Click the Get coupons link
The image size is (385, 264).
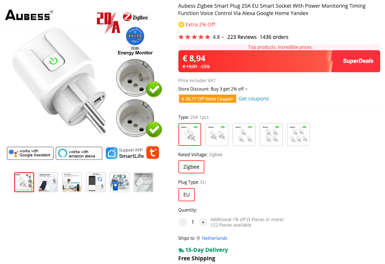tap(254, 99)
